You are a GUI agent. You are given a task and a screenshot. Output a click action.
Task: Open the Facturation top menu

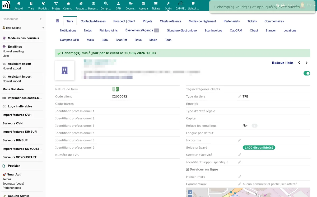[x=81, y=6]
